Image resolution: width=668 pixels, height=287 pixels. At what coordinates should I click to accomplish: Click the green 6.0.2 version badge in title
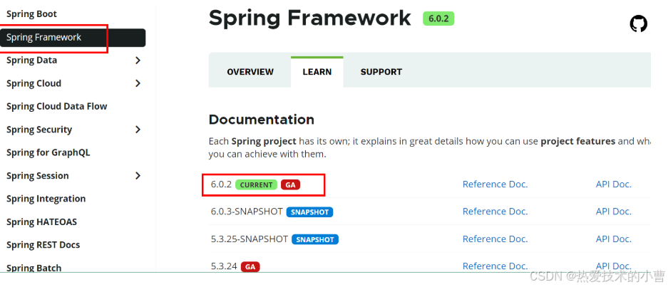pyautogui.click(x=438, y=19)
